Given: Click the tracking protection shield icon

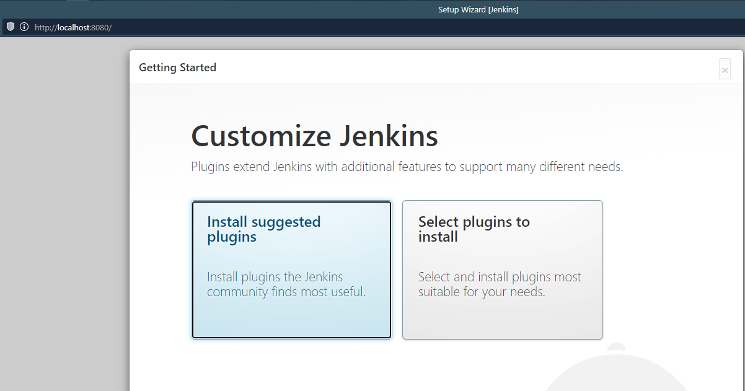Looking at the screenshot, I should click(x=11, y=27).
